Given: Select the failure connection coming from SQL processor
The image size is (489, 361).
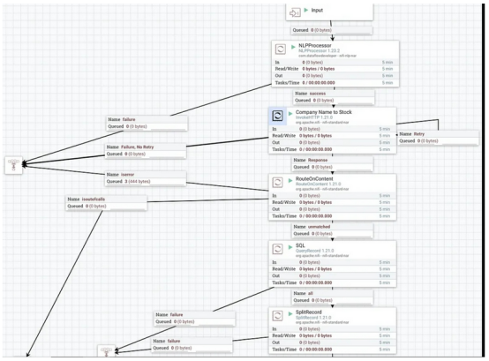Looking at the screenshot, I should [195, 319].
